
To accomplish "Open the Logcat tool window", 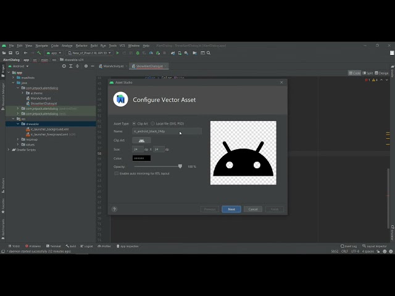I will pos(86,246).
